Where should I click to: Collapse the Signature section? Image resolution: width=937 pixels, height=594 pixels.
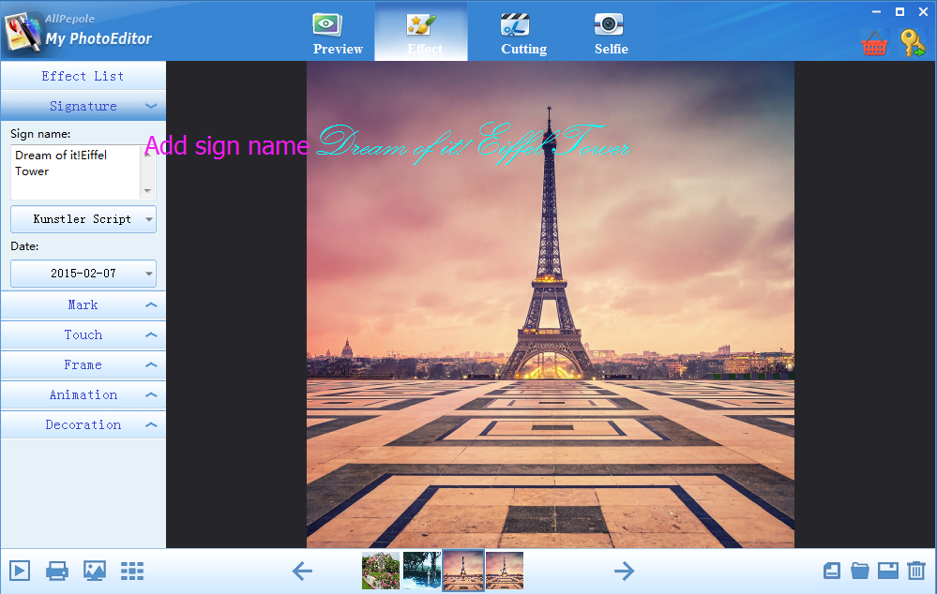83,106
